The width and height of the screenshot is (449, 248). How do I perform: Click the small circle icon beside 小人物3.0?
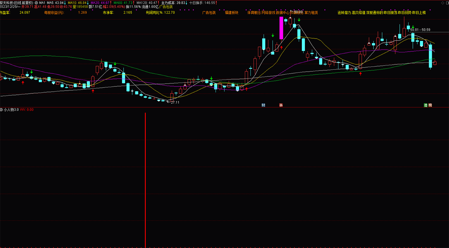[x=2, y=110]
